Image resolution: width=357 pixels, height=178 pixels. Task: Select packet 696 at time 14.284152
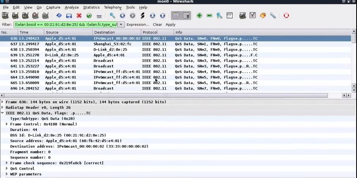(175, 88)
